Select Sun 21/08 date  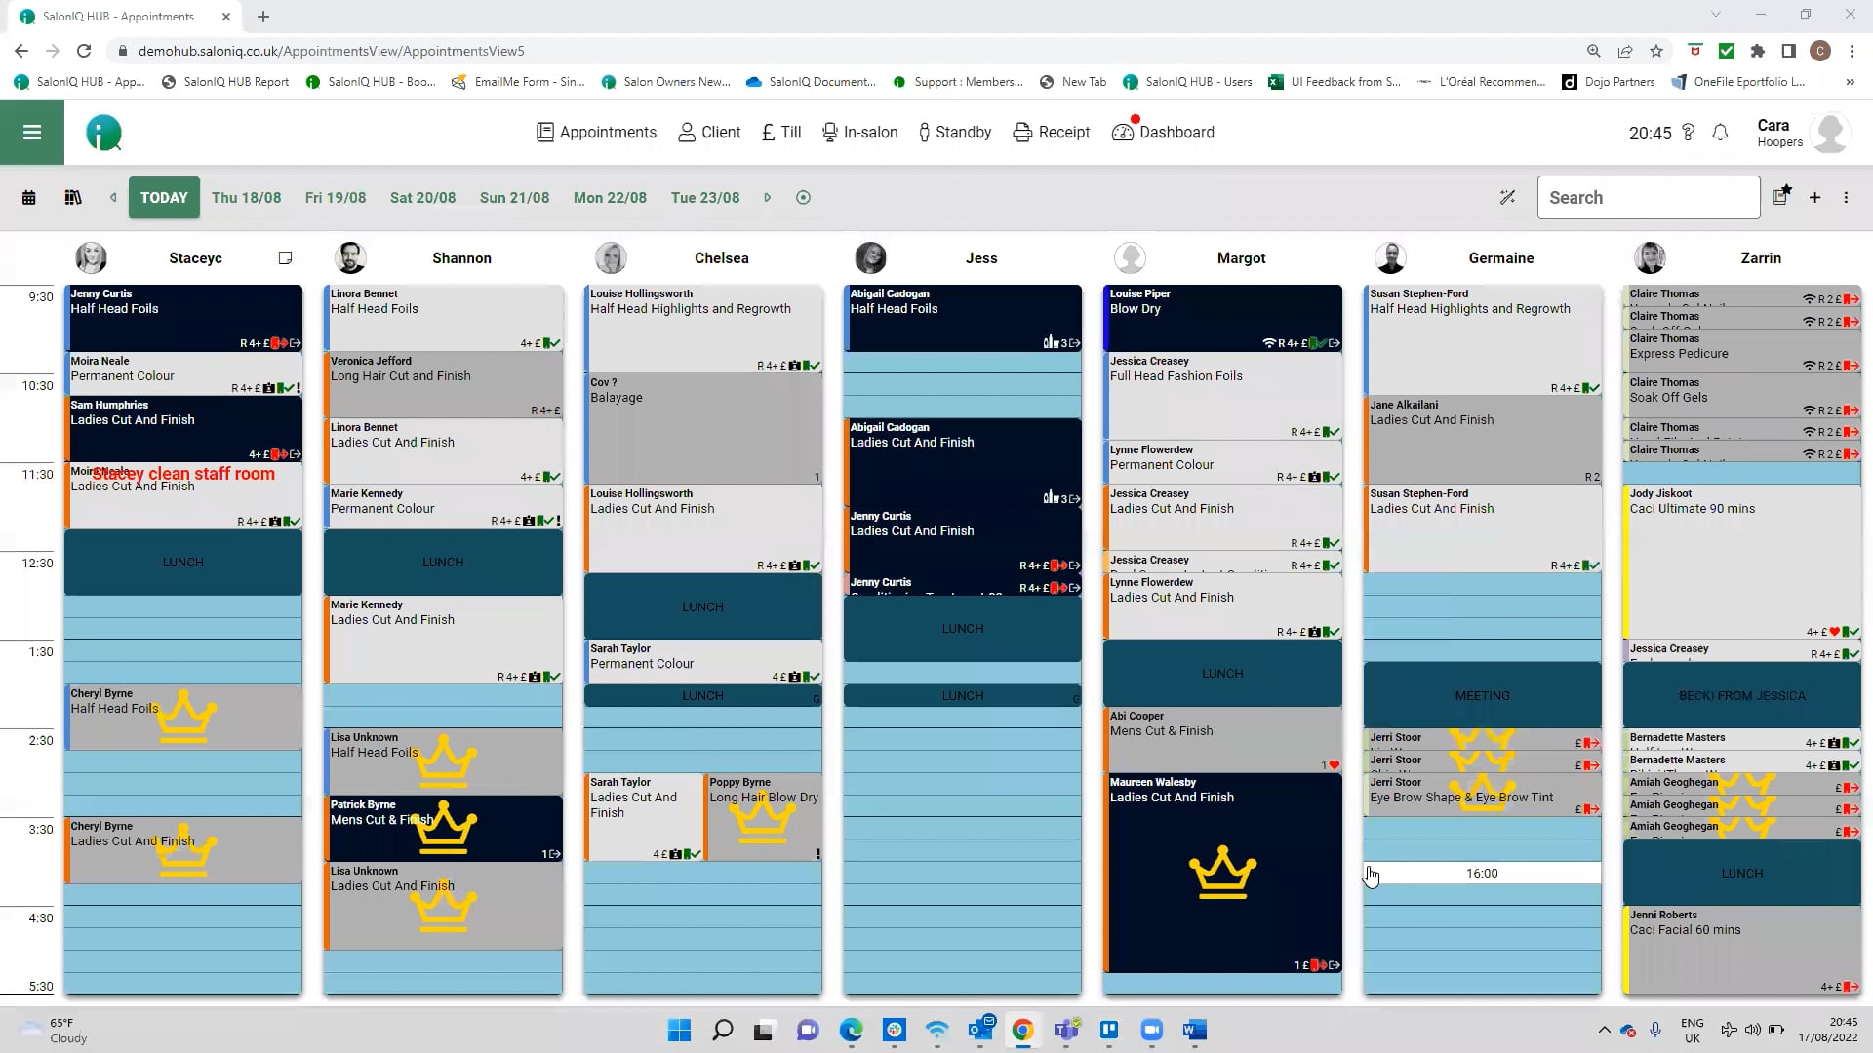pos(514,198)
